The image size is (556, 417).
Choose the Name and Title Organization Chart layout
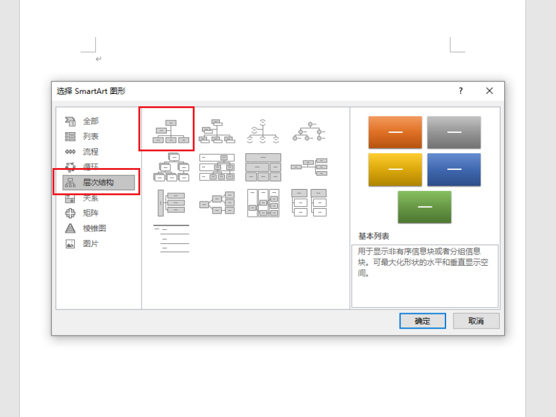[x=217, y=132]
